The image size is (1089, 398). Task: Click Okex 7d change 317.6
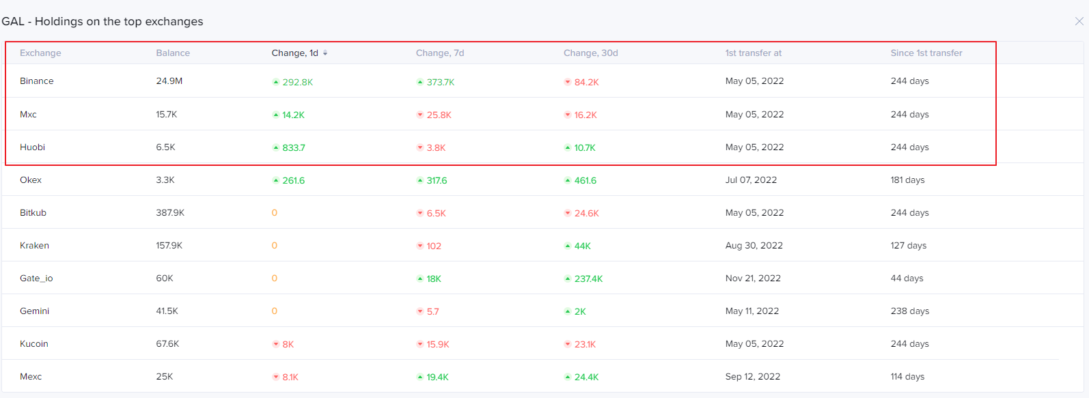(x=437, y=180)
